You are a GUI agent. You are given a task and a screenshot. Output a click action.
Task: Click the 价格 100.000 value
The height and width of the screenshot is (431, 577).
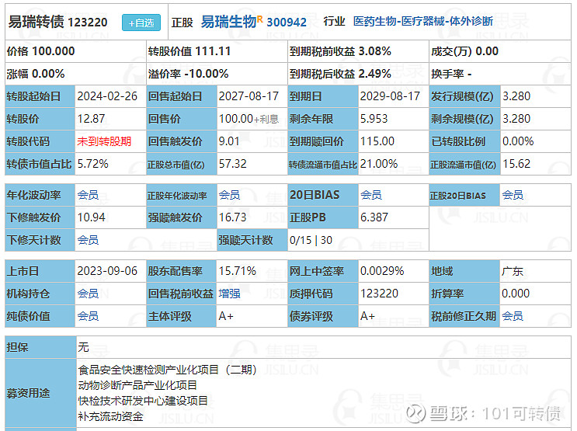(x=54, y=51)
